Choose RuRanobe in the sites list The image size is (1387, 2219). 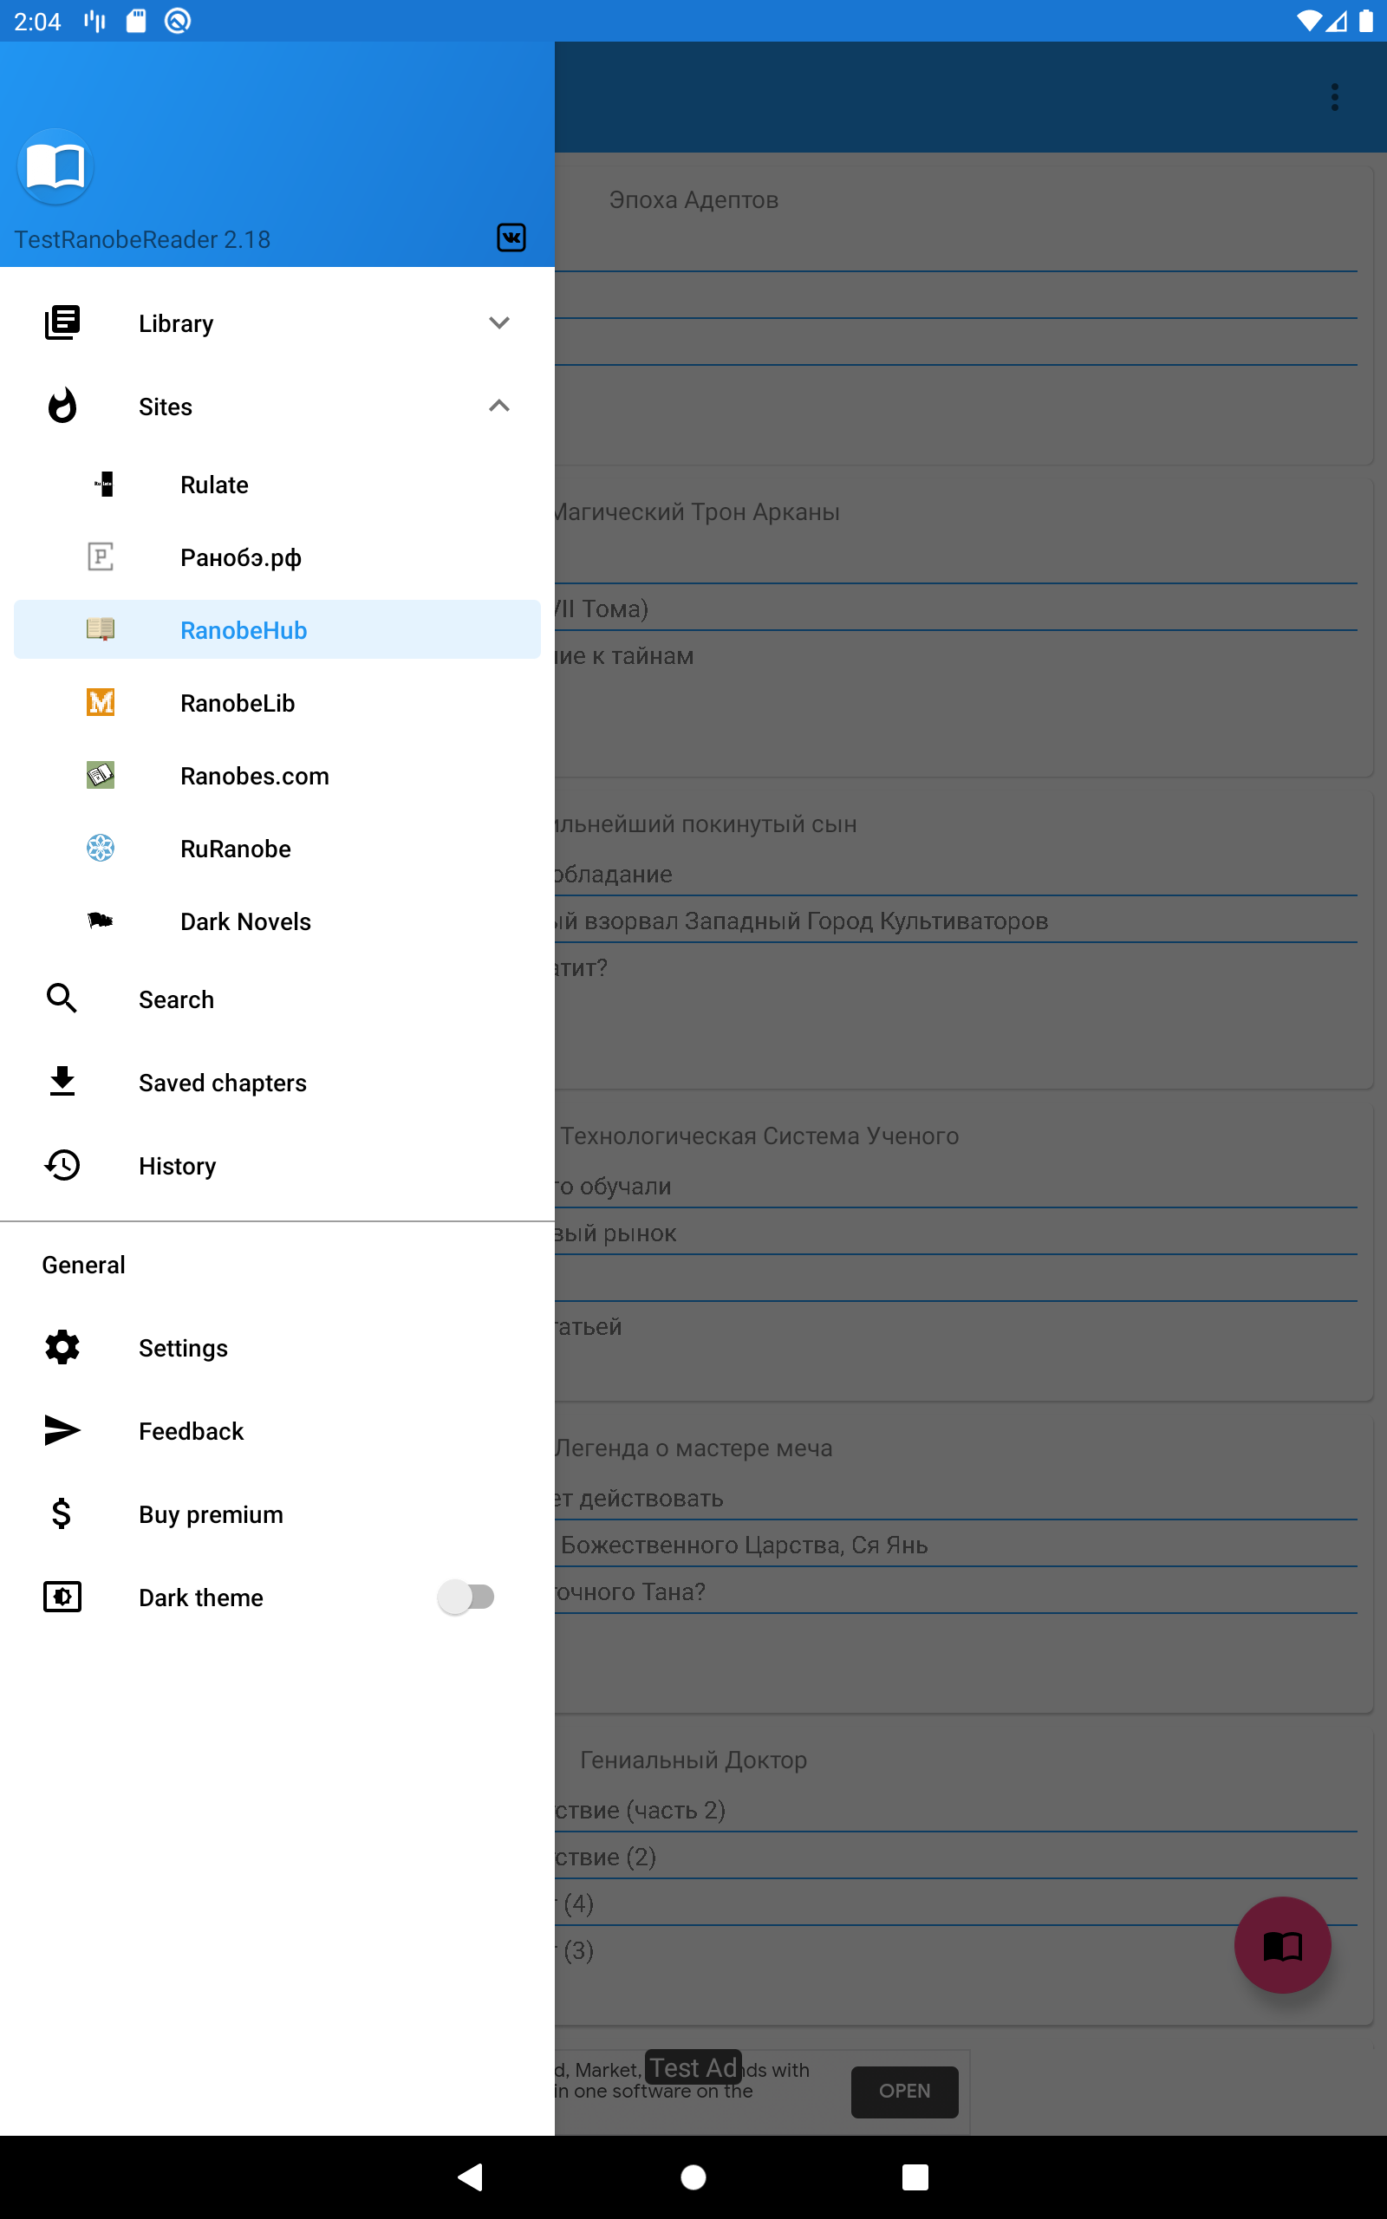coord(277,849)
